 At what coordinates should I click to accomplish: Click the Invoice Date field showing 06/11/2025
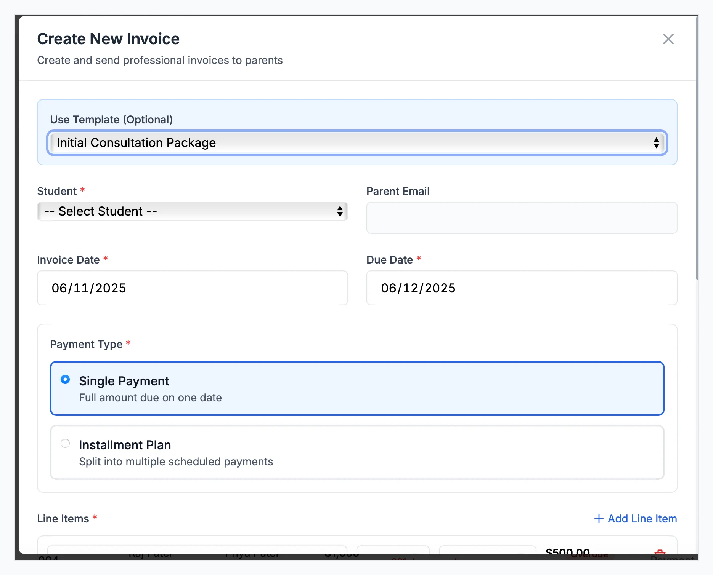point(192,288)
